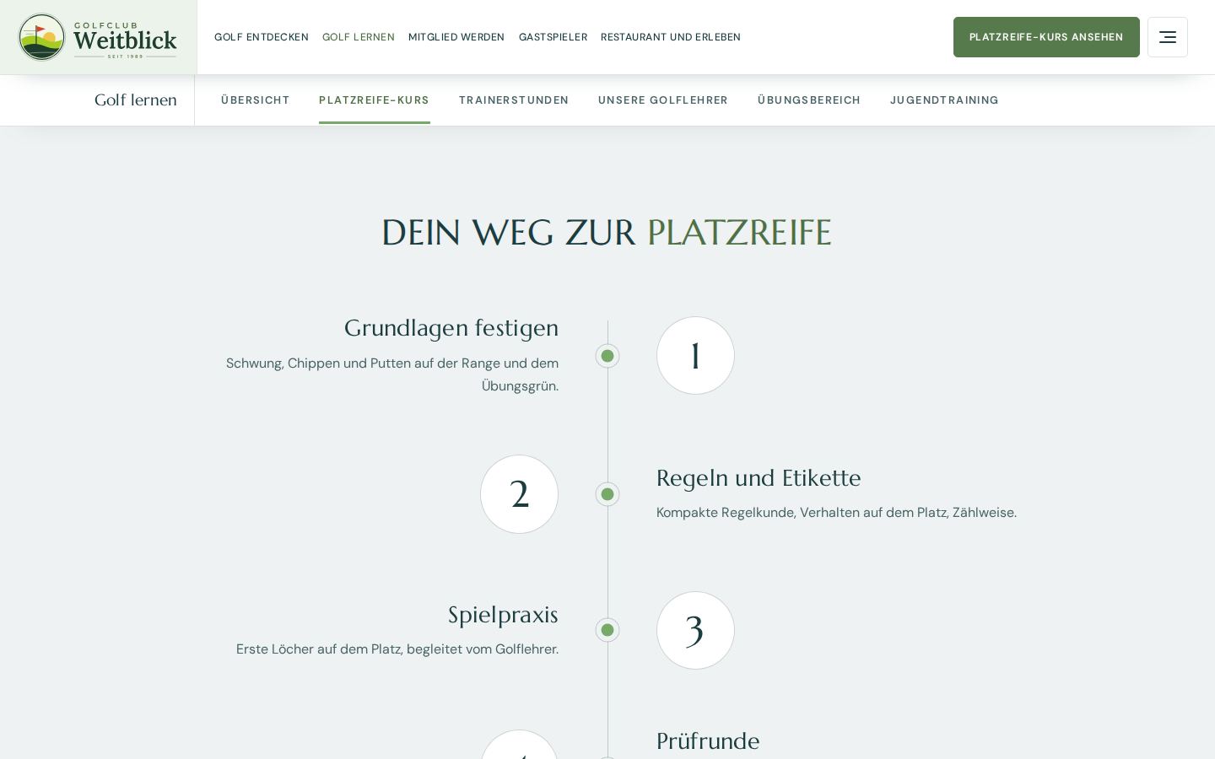Image resolution: width=1215 pixels, height=759 pixels.
Task: Open Jugendtraining tab
Action: point(944,100)
